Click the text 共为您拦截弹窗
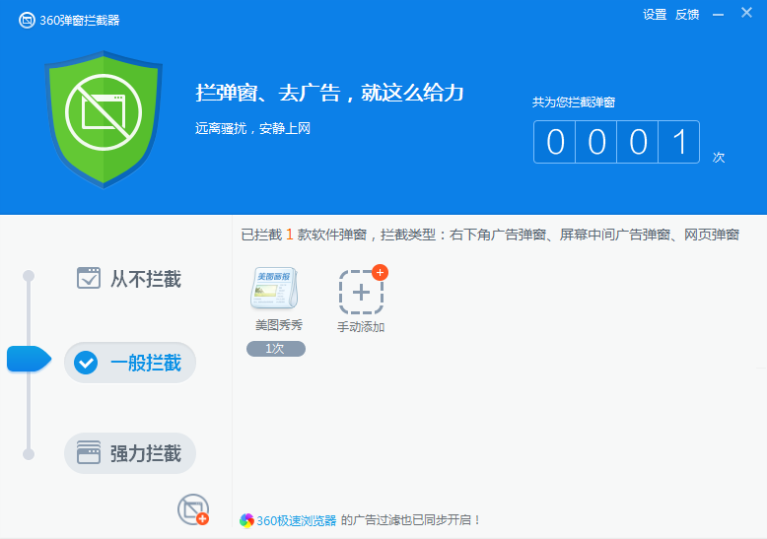 (574, 102)
